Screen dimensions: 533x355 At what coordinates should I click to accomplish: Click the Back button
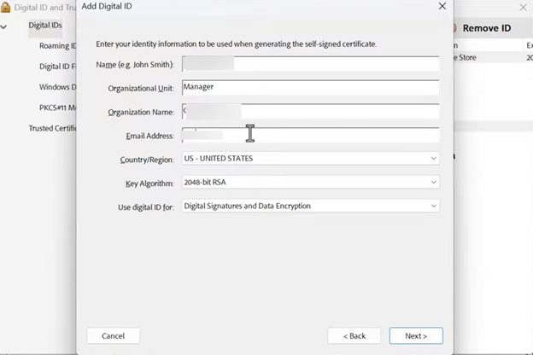click(x=354, y=335)
